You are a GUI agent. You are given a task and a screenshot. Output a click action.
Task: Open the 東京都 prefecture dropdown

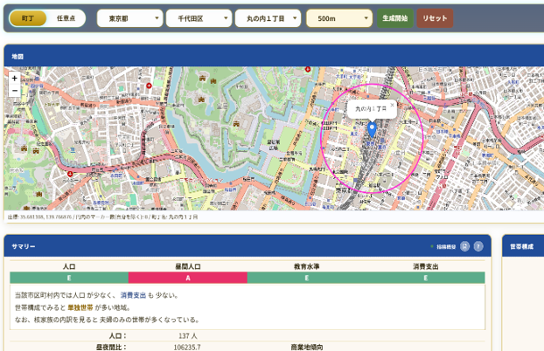129,18
